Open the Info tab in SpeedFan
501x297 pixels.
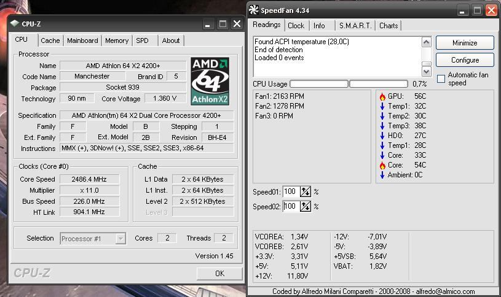(319, 26)
